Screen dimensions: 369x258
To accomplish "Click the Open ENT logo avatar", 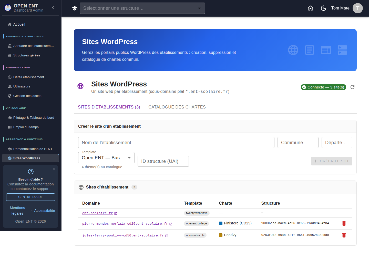I will click(8, 8).
